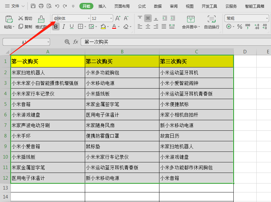This screenshot has height=202, width=271.
Task: Click the yellow fill color bucket
Action: point(103,27)
